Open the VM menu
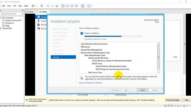Image resolution: width=191 pixels, height=107 pixels. click(x=15, y=6)
